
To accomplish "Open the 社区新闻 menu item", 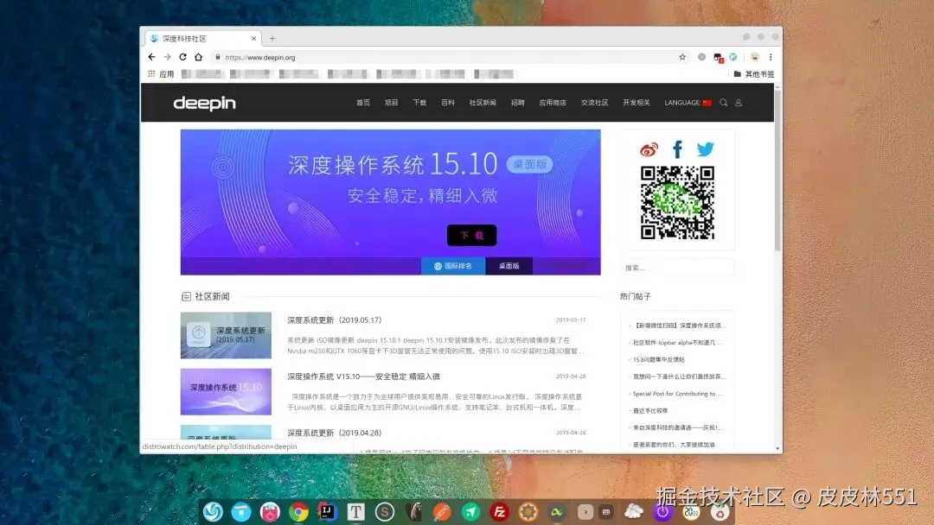I will tap(482, 102).
